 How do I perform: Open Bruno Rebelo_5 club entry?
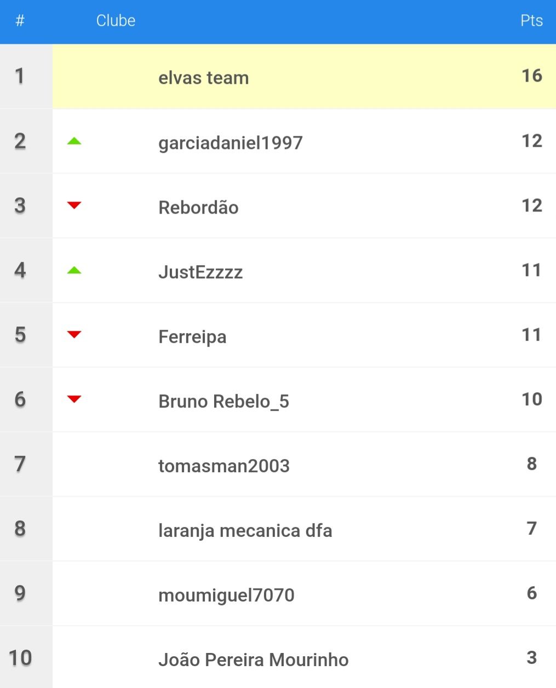(223, 402)
